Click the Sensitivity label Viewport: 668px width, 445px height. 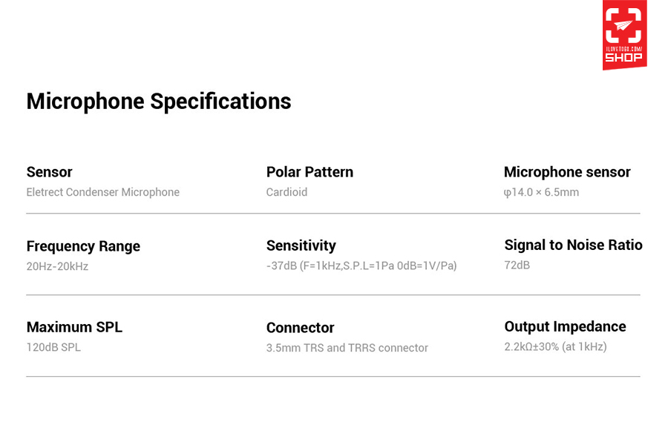click(301, 245)
